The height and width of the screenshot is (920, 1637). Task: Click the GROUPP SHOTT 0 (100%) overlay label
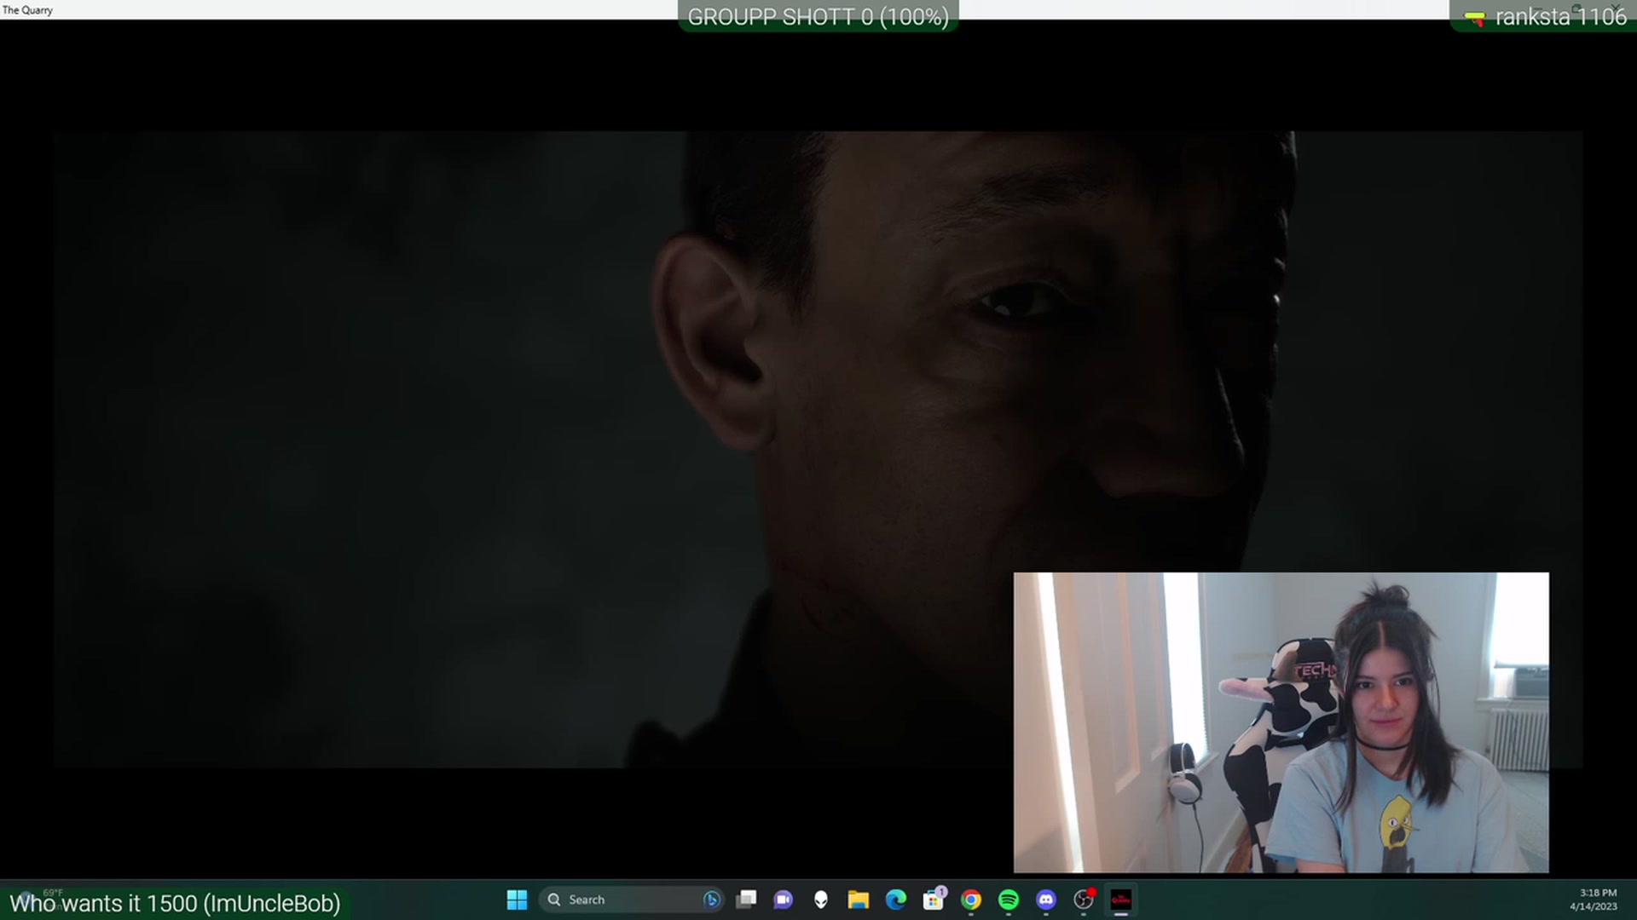[x=818, y=17]
